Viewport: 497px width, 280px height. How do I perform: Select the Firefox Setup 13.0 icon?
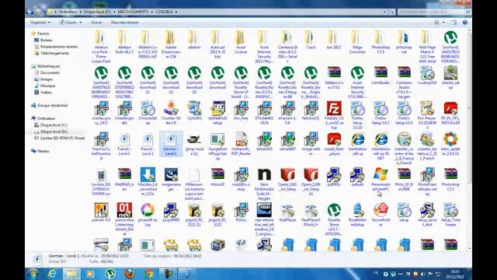tap(404, 109)
